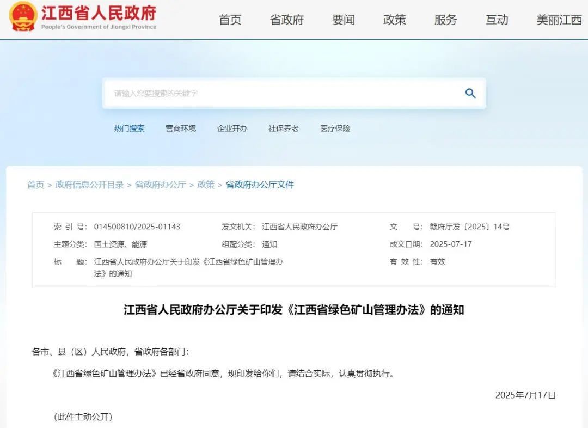The height and width of the screenshot is (428, 588).
Task: Click the 组配分类 value 通知
Action: coord(269,244)
